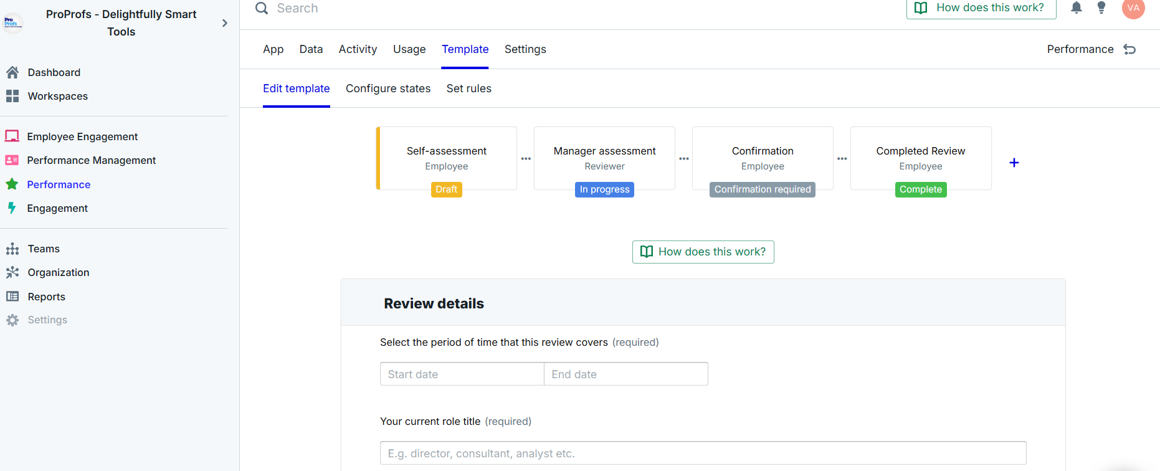The height and width of the screenshot is (471, 1160).
Task: Select the Manager assessment step card
Action: pos(605,158)
